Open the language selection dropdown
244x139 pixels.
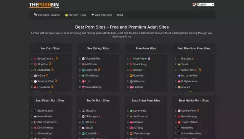[206, 5]
